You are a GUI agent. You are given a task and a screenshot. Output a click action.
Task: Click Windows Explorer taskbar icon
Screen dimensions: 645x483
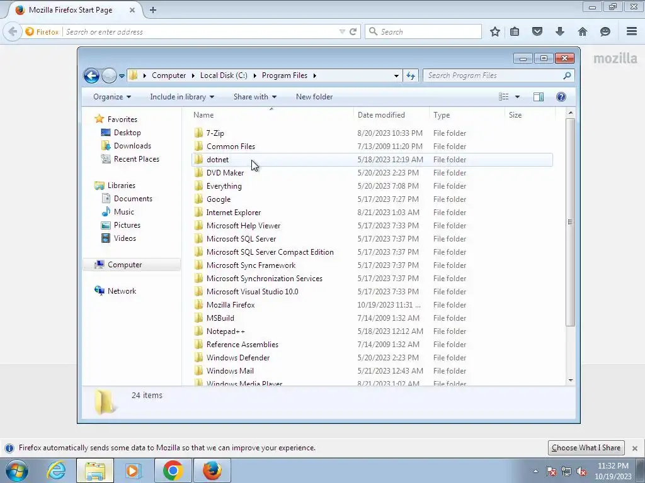[95, 470]
